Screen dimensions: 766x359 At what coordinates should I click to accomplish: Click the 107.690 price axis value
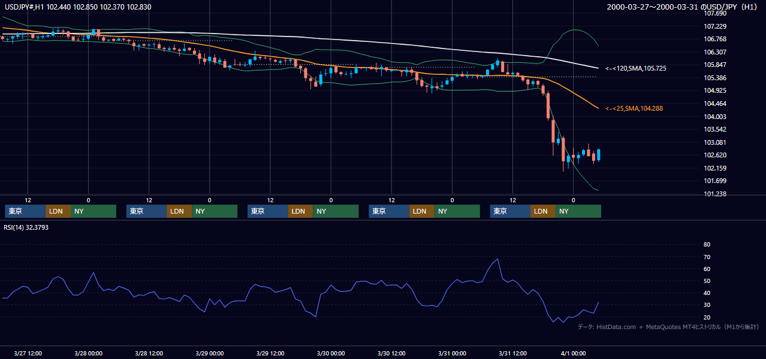point(714,13)
